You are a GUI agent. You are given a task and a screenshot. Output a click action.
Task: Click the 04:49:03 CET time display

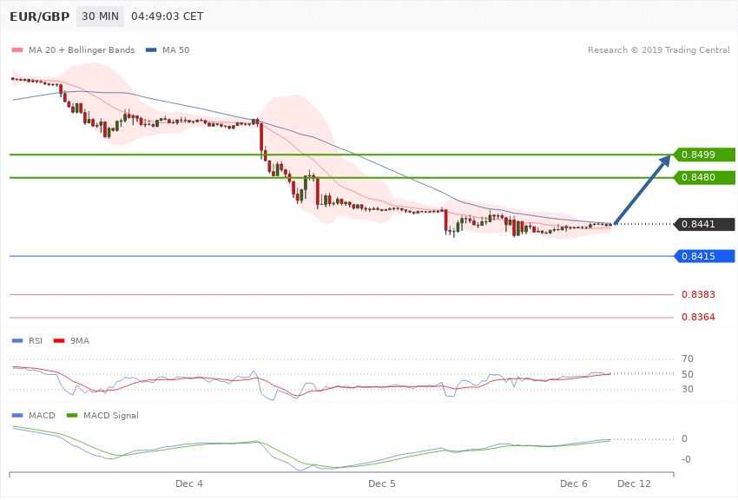pos(167,16)
